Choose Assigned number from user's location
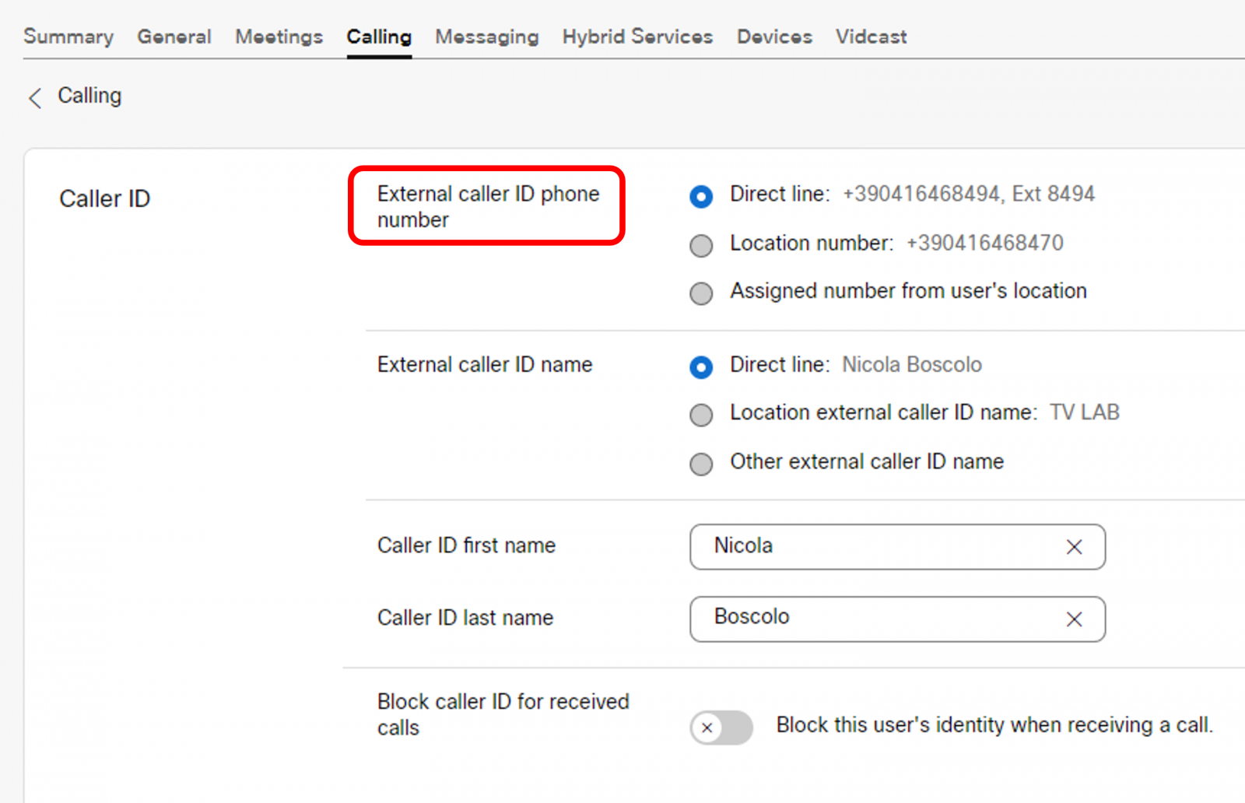The height and width of the screenshot is (803, 1245). [x=701, y=293]
